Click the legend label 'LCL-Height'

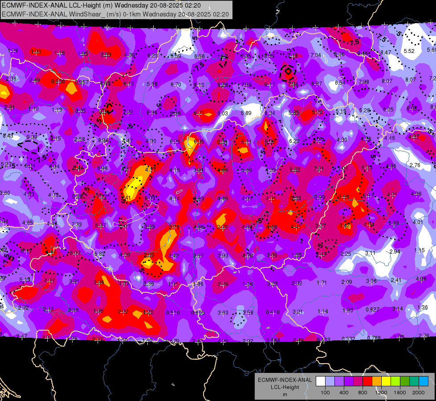tap(285, 387)
